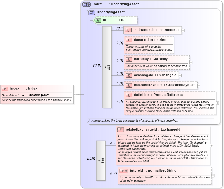Viewport: 224px width, 189px height.
Task: Select the 'description : string' label
Action: pyautogui.click(x=150, y=40)
